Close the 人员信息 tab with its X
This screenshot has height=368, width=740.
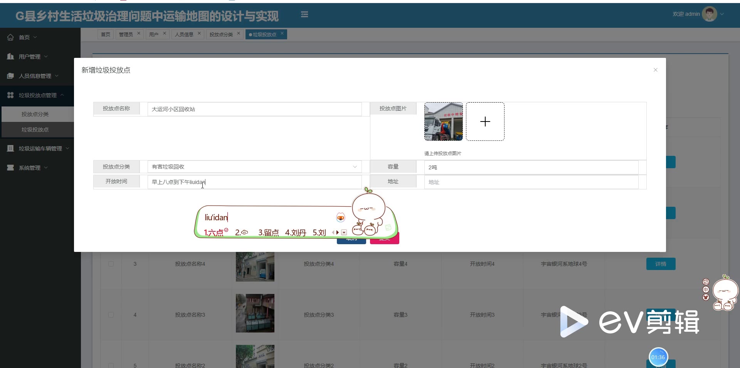coord(199,34)
